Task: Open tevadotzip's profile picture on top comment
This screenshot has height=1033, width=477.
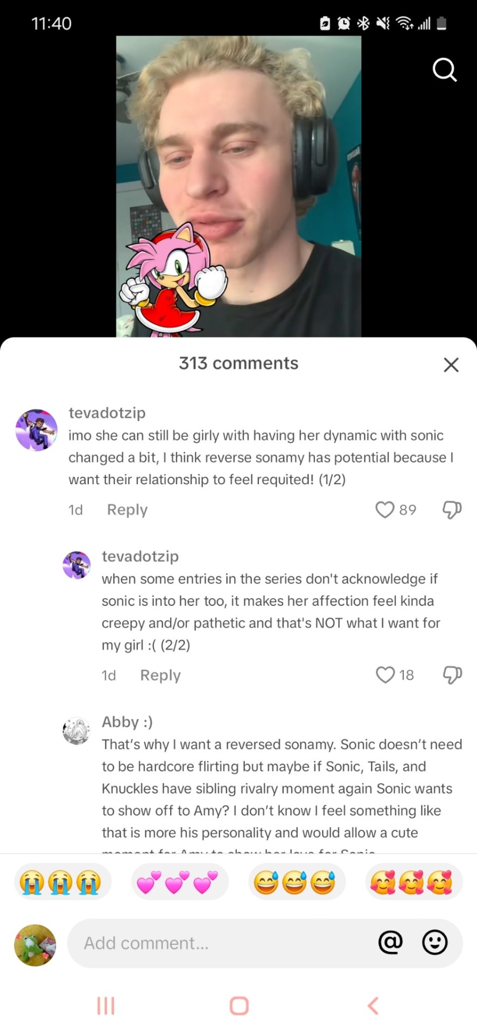Action: [x=37, y=429]
